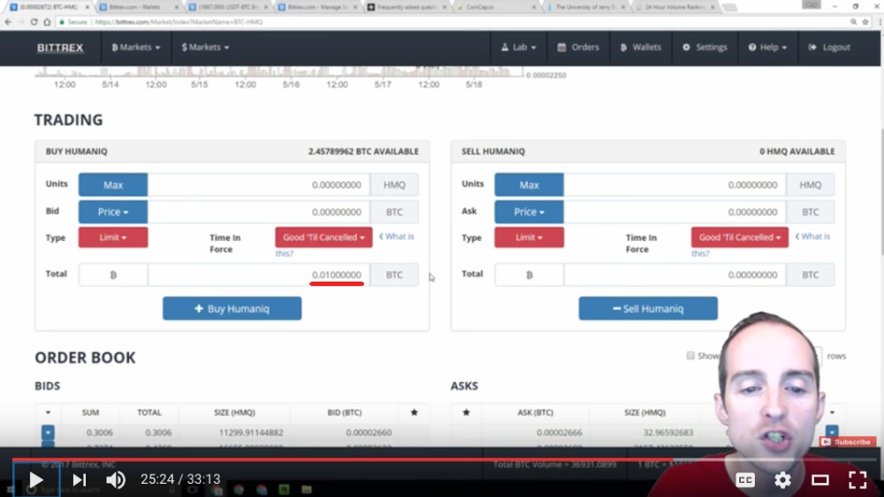
Task: Click Logout
Action: point(829,48)
